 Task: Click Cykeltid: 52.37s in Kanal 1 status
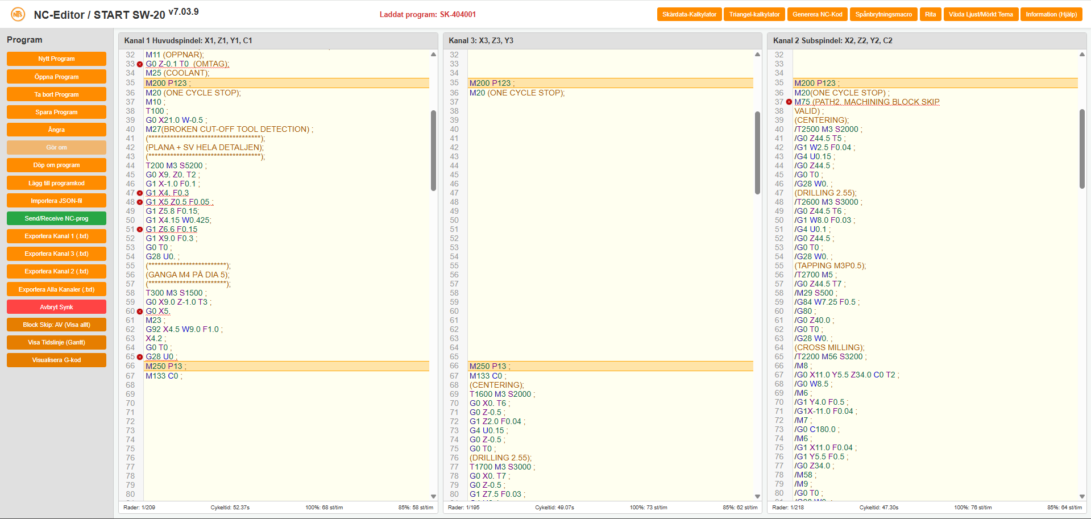click(230, 508)
